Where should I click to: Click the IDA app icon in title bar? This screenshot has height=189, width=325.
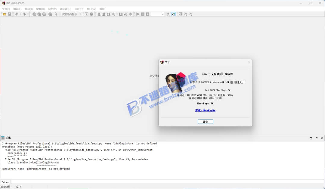(4, 3)
